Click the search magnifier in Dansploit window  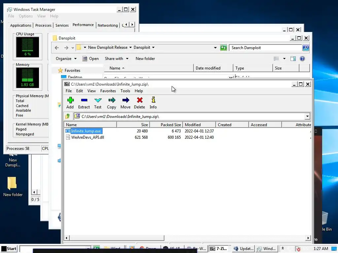(306, 47)
